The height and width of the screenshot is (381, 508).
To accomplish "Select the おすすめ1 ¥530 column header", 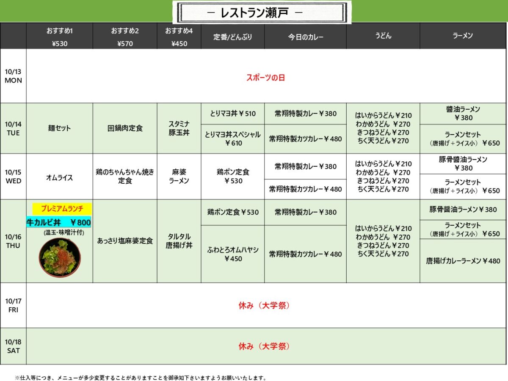I will pyautogui.click(x=60, y=37).
